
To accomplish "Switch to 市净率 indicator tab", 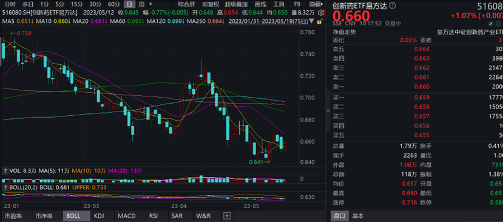I will tap(44, 216).
